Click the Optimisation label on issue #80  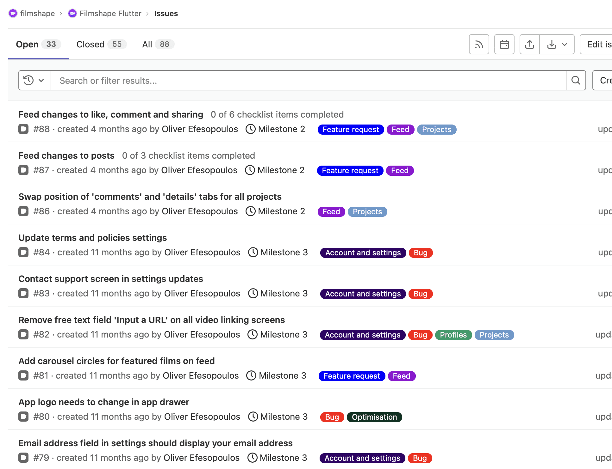click(374, 417)
